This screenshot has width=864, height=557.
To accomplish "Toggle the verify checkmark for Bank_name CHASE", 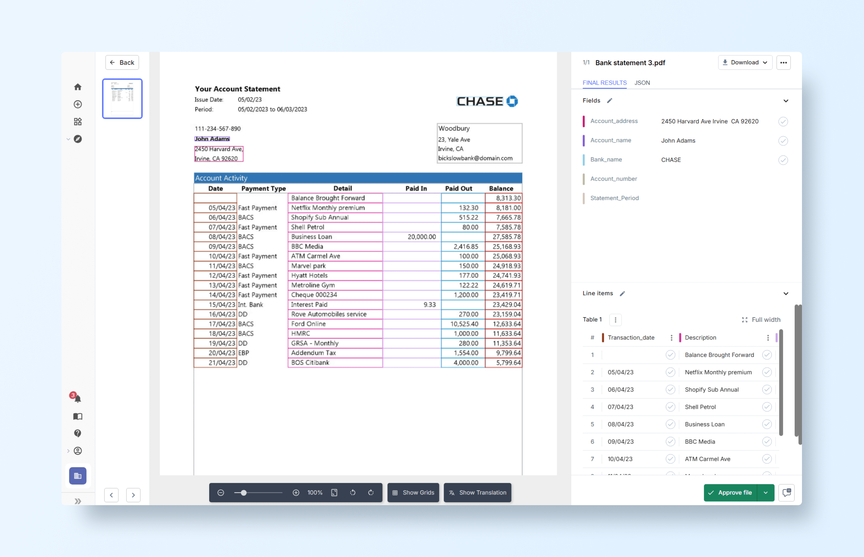I will 783,160.
